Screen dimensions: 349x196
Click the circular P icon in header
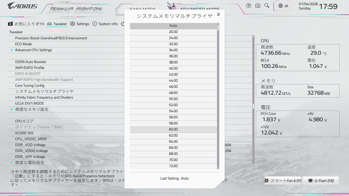pyautogui.click(x=249, y=6)
